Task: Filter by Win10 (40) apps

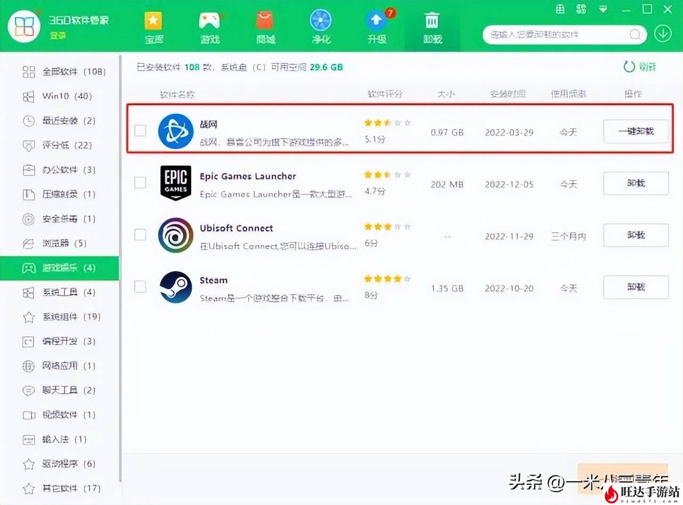Action: pos(60,96)
